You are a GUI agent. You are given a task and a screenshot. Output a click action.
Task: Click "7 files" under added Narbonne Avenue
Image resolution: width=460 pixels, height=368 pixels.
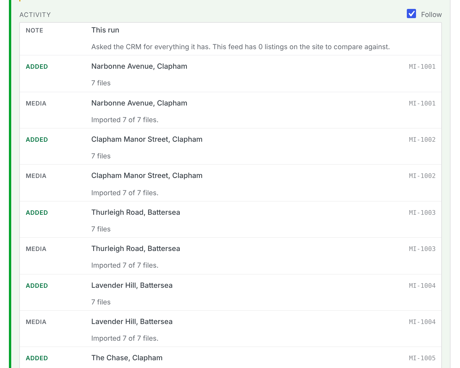coord(101,83)
